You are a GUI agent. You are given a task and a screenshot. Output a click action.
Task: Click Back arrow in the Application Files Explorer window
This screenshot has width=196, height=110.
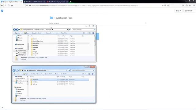coord(14,70)
